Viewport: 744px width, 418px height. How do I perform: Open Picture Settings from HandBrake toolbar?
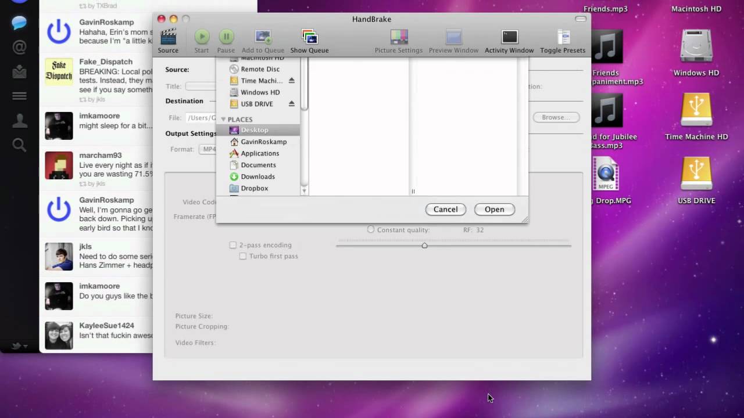399,37
